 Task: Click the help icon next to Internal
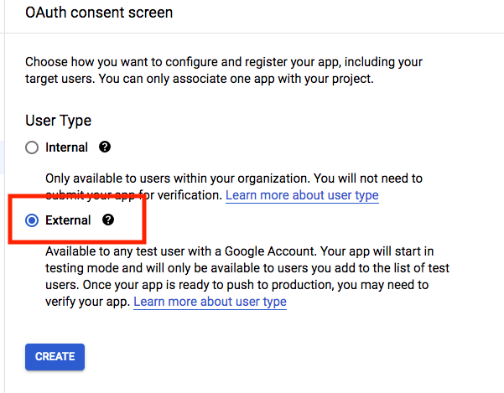(x=105, y=147)
